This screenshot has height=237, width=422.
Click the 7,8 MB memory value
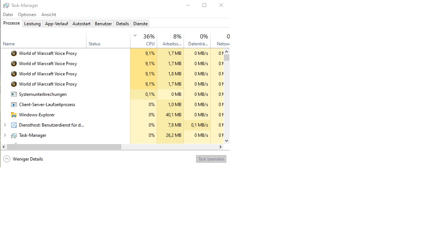(x=174, y=125)
